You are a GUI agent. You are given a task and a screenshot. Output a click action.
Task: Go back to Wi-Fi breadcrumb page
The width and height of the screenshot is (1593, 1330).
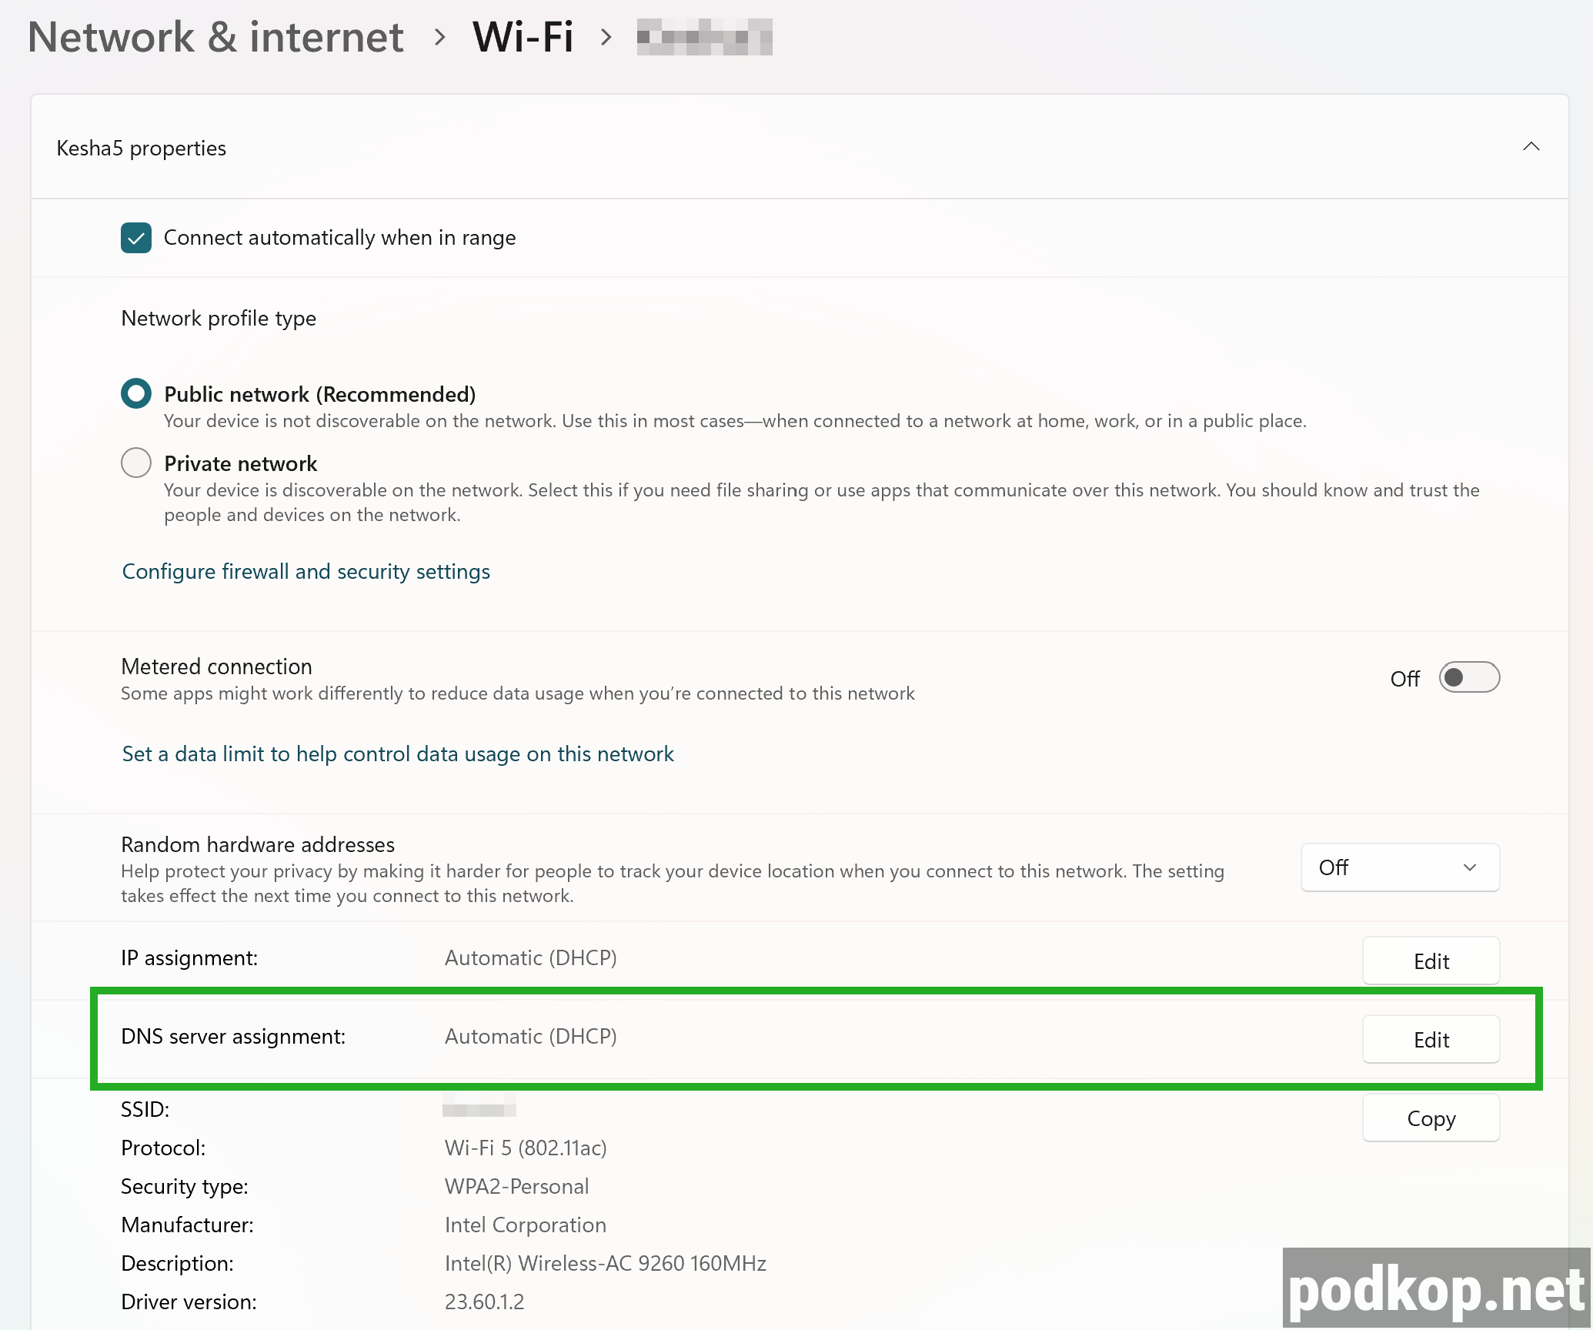pos(523,37)
